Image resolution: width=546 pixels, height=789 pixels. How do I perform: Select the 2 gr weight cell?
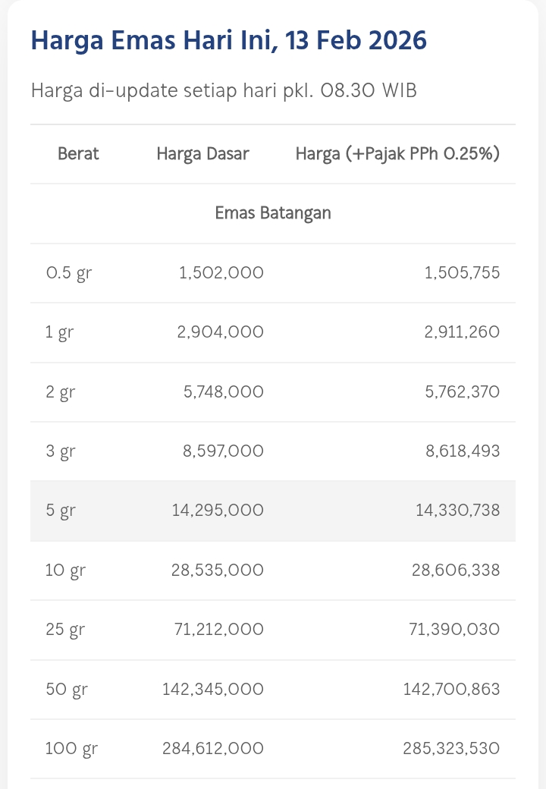tap(61, 392)
